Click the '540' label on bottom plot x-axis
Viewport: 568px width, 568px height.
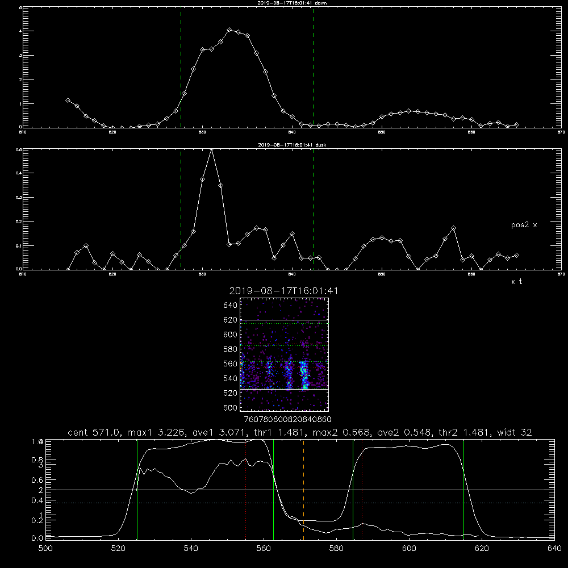pos(191,549)
